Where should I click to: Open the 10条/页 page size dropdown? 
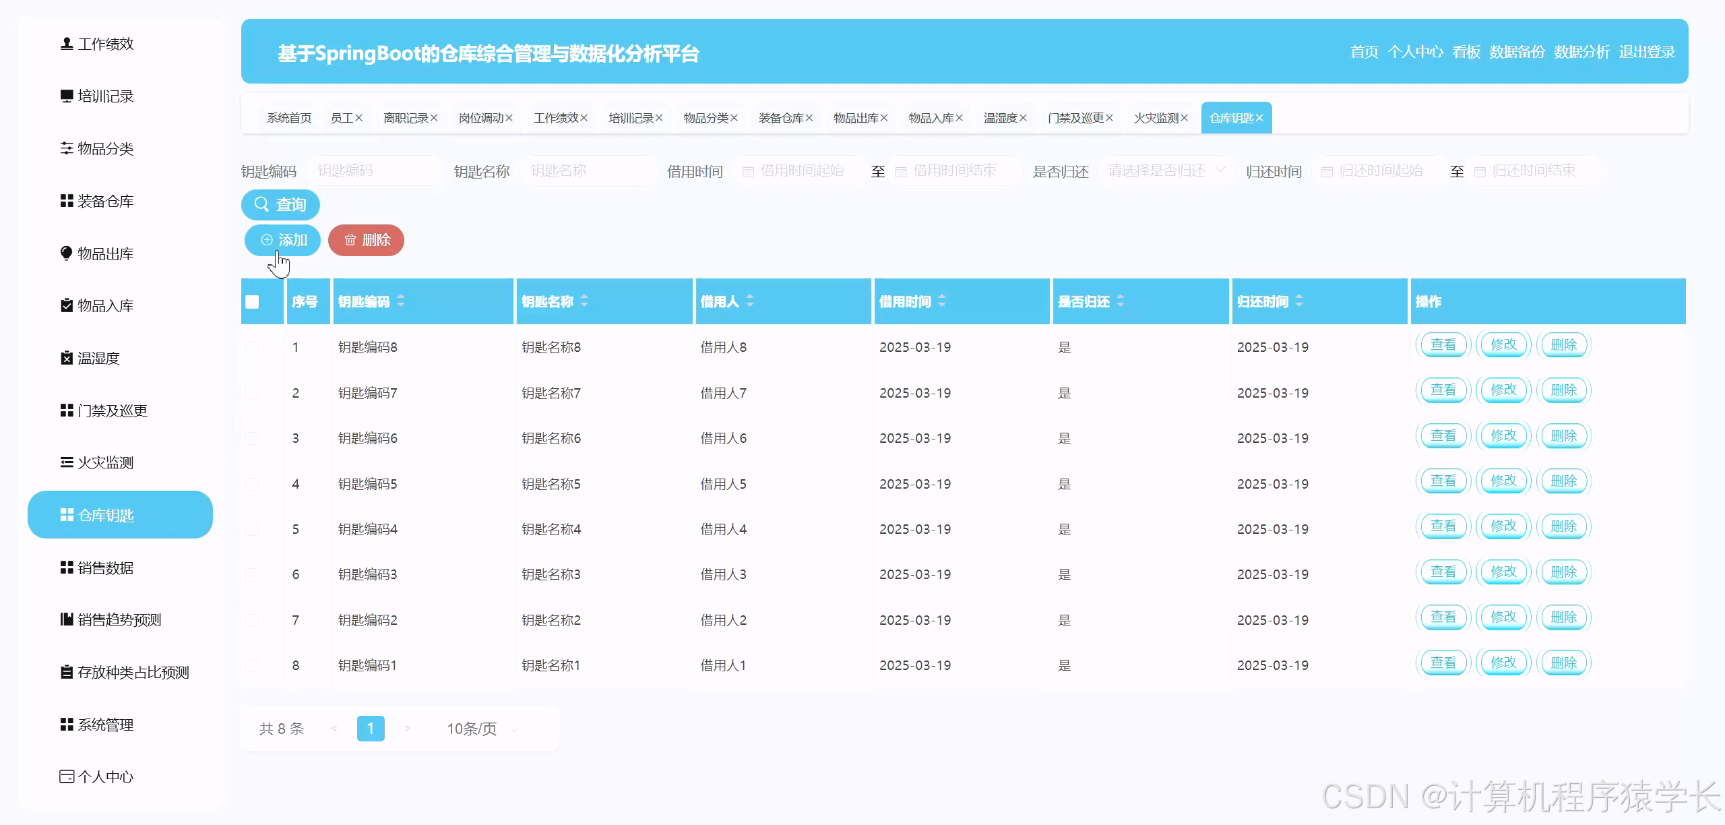472,729
